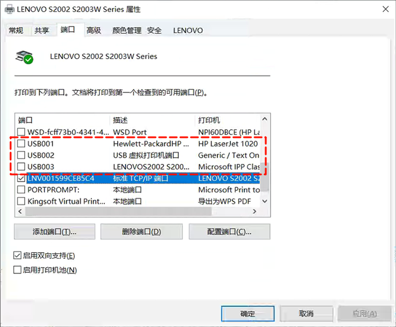The image size is (396, 327).
Task: Toggle 启用双向支持 checkbox
Action: coord(17,256)
